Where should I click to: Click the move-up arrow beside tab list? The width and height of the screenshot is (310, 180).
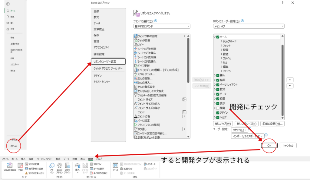point(290,80)
